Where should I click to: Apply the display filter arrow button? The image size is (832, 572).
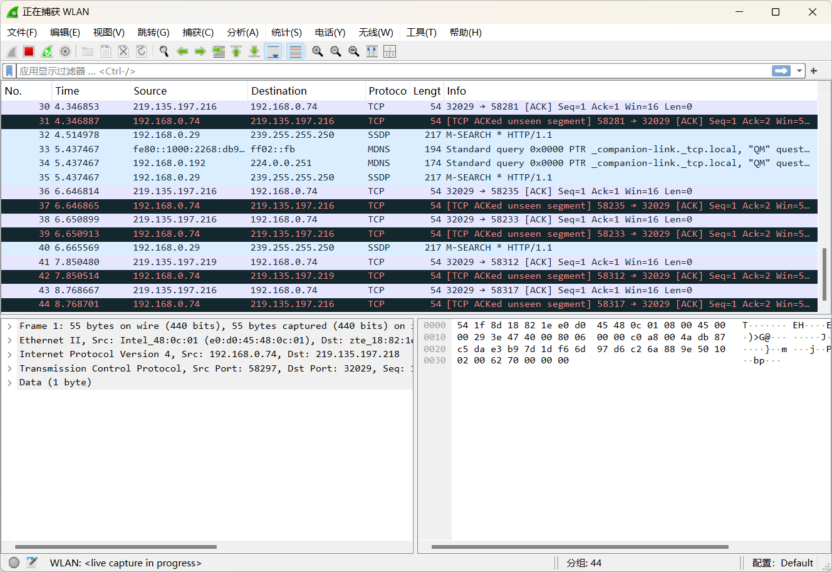[781, 71]
